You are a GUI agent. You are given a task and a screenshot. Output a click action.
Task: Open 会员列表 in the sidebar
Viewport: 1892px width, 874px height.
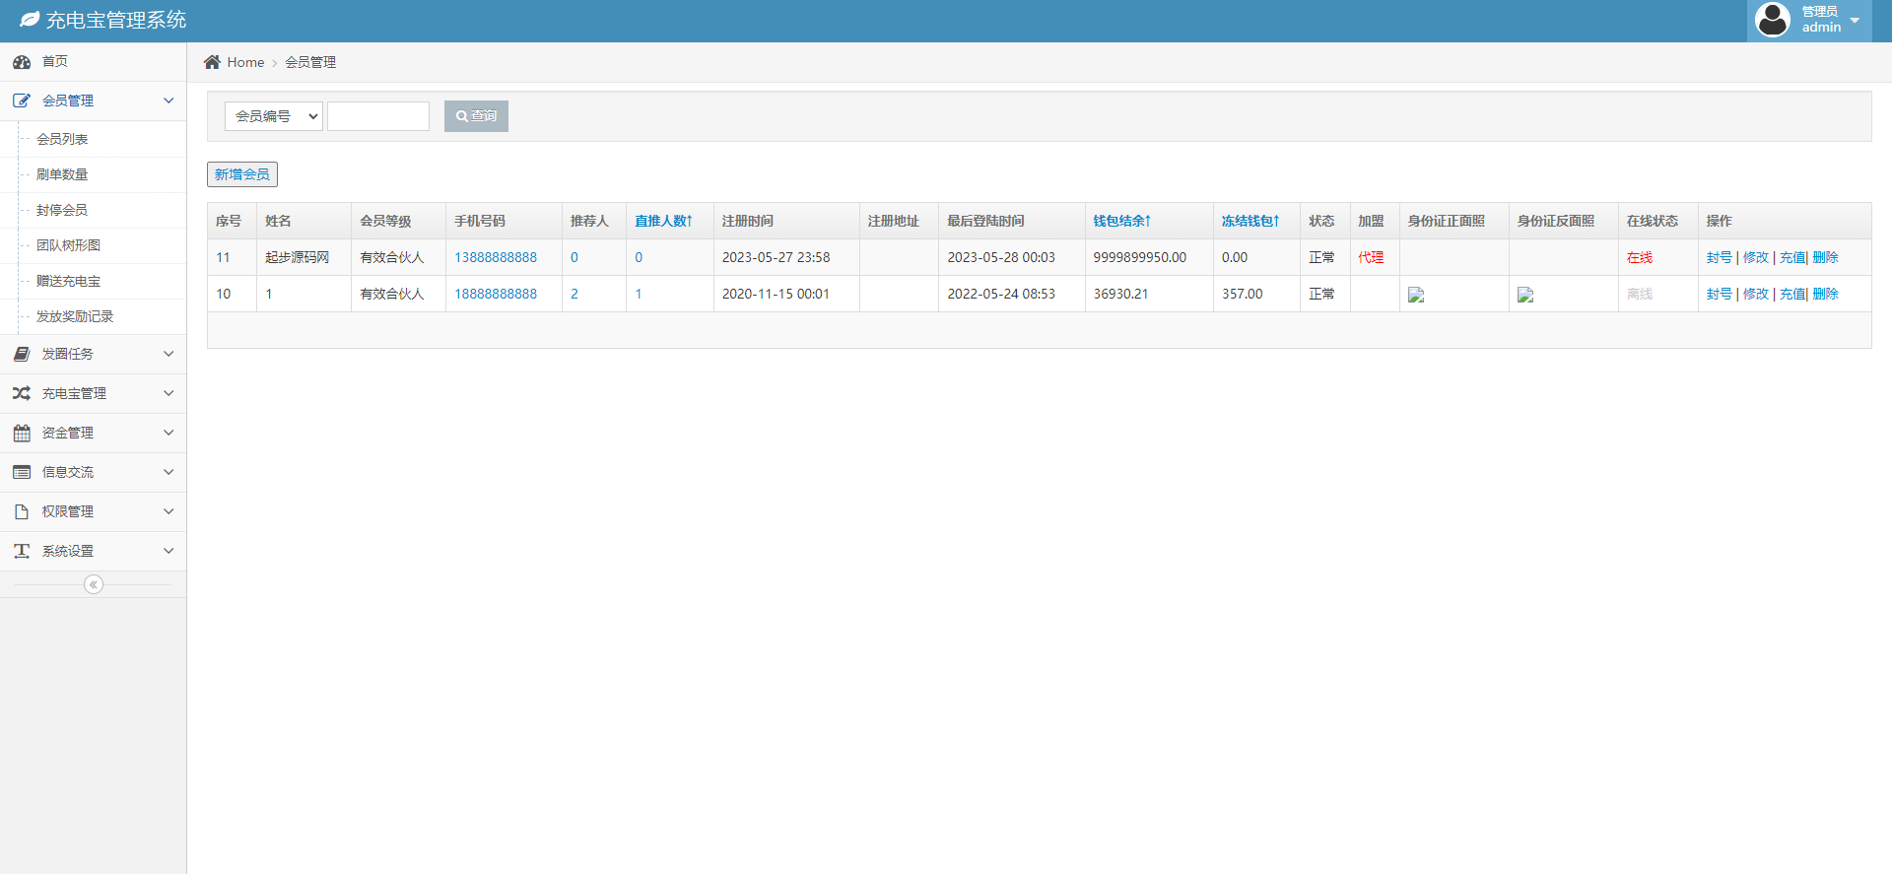click(62, 139)
